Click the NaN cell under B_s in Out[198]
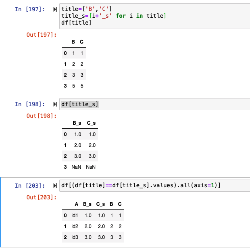 76,167
